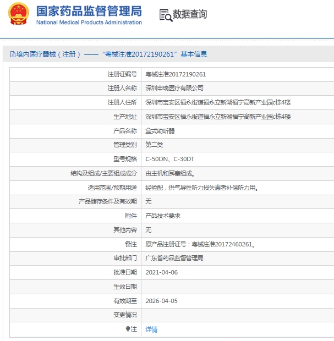334x341 pixels.
Task: Select product name 盒式助听器
Action: pos(160,131)
